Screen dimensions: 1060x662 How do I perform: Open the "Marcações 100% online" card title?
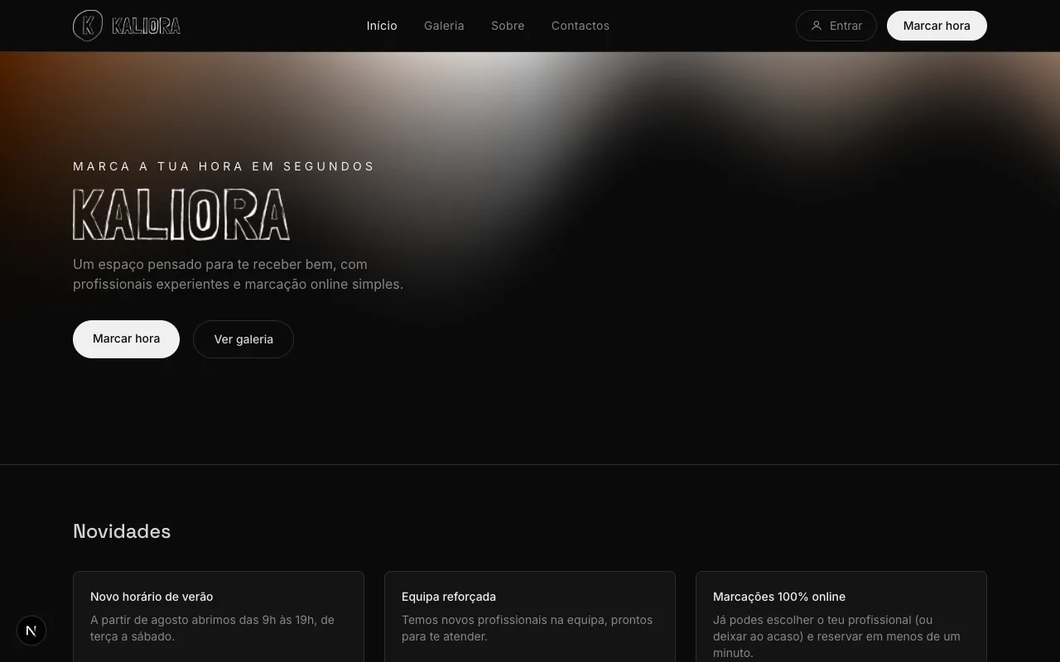coord(779,597)
